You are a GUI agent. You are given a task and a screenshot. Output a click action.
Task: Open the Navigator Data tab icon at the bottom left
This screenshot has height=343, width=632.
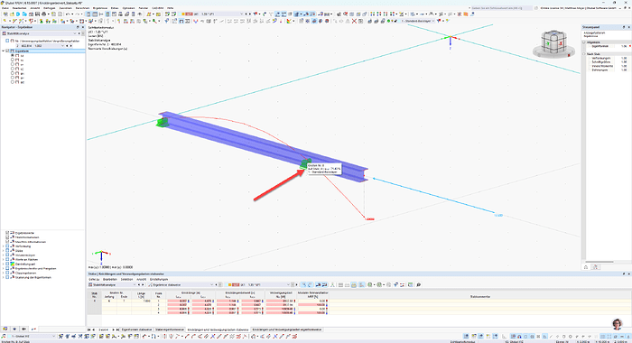pyautogui.click(x=5, y=329)
